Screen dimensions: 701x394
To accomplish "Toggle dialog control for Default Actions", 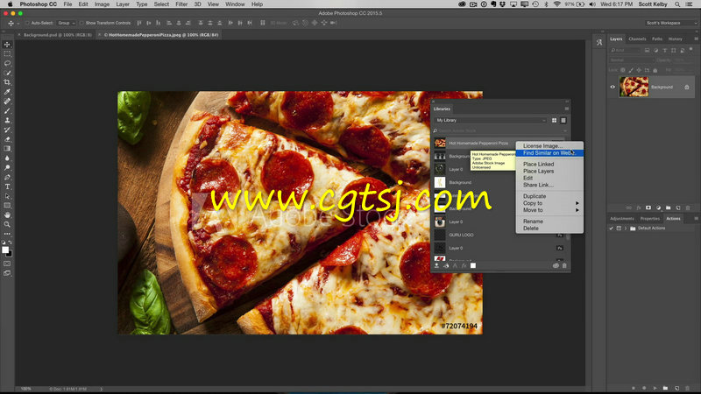I will 619,229.
